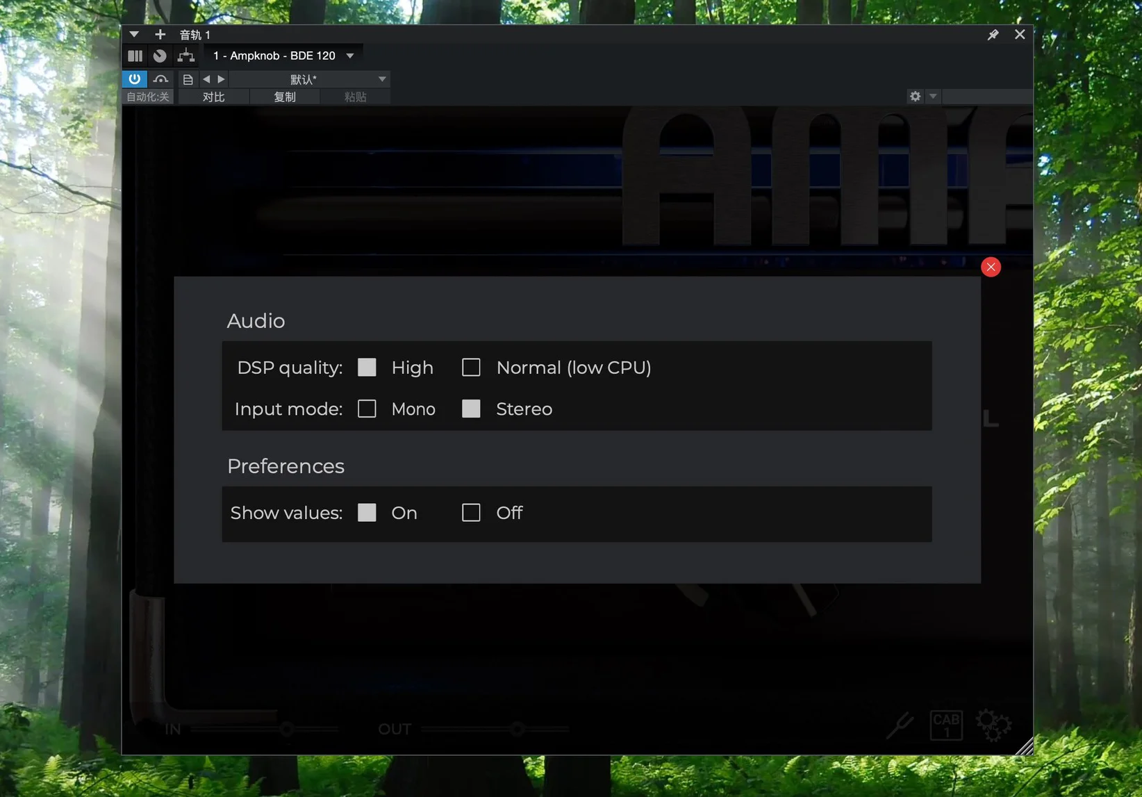Expand the arrow next to the gear icon
The height and width of the screenshot is (797, 1142).
click(933, 97)
